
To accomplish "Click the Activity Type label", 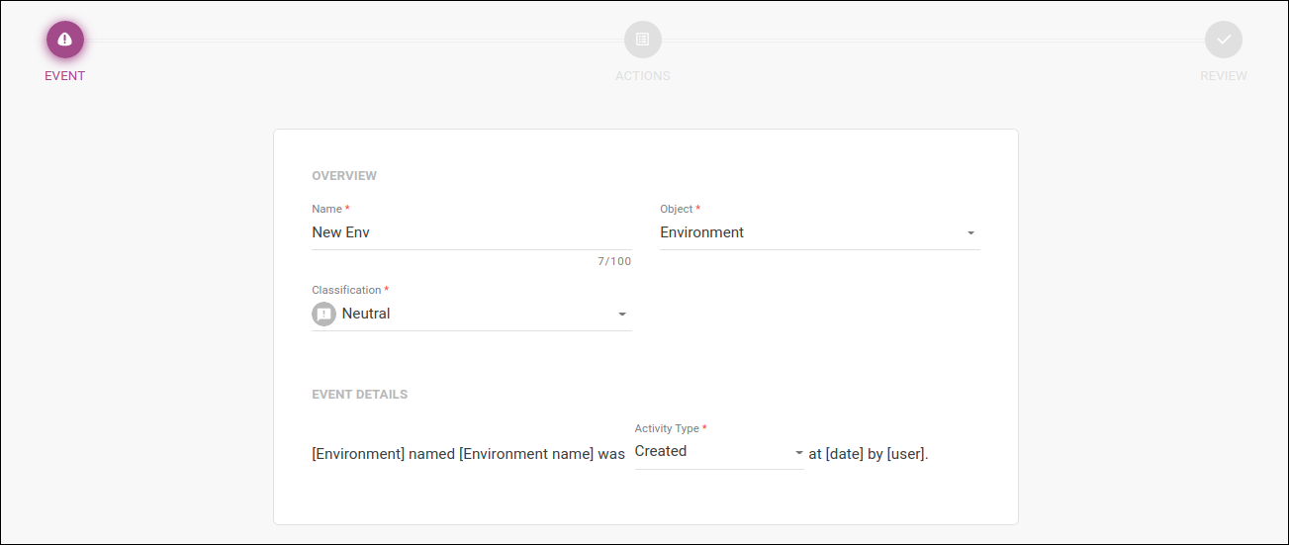I will coord(668,429).
